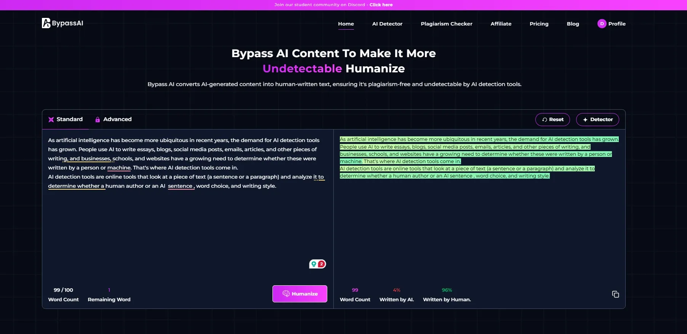The height and width of the screenshot is (334, 687).
Task: Go to Plagiarism Checker
Action: [447, 24]
